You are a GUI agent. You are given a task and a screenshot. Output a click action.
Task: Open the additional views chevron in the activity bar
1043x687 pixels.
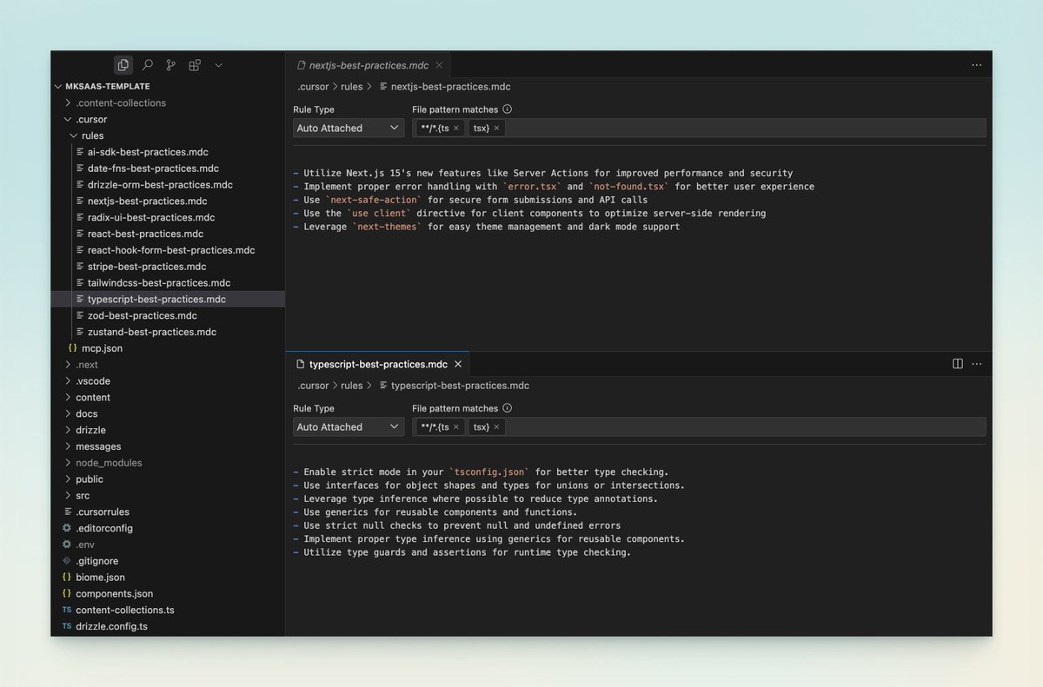[218, 64]
